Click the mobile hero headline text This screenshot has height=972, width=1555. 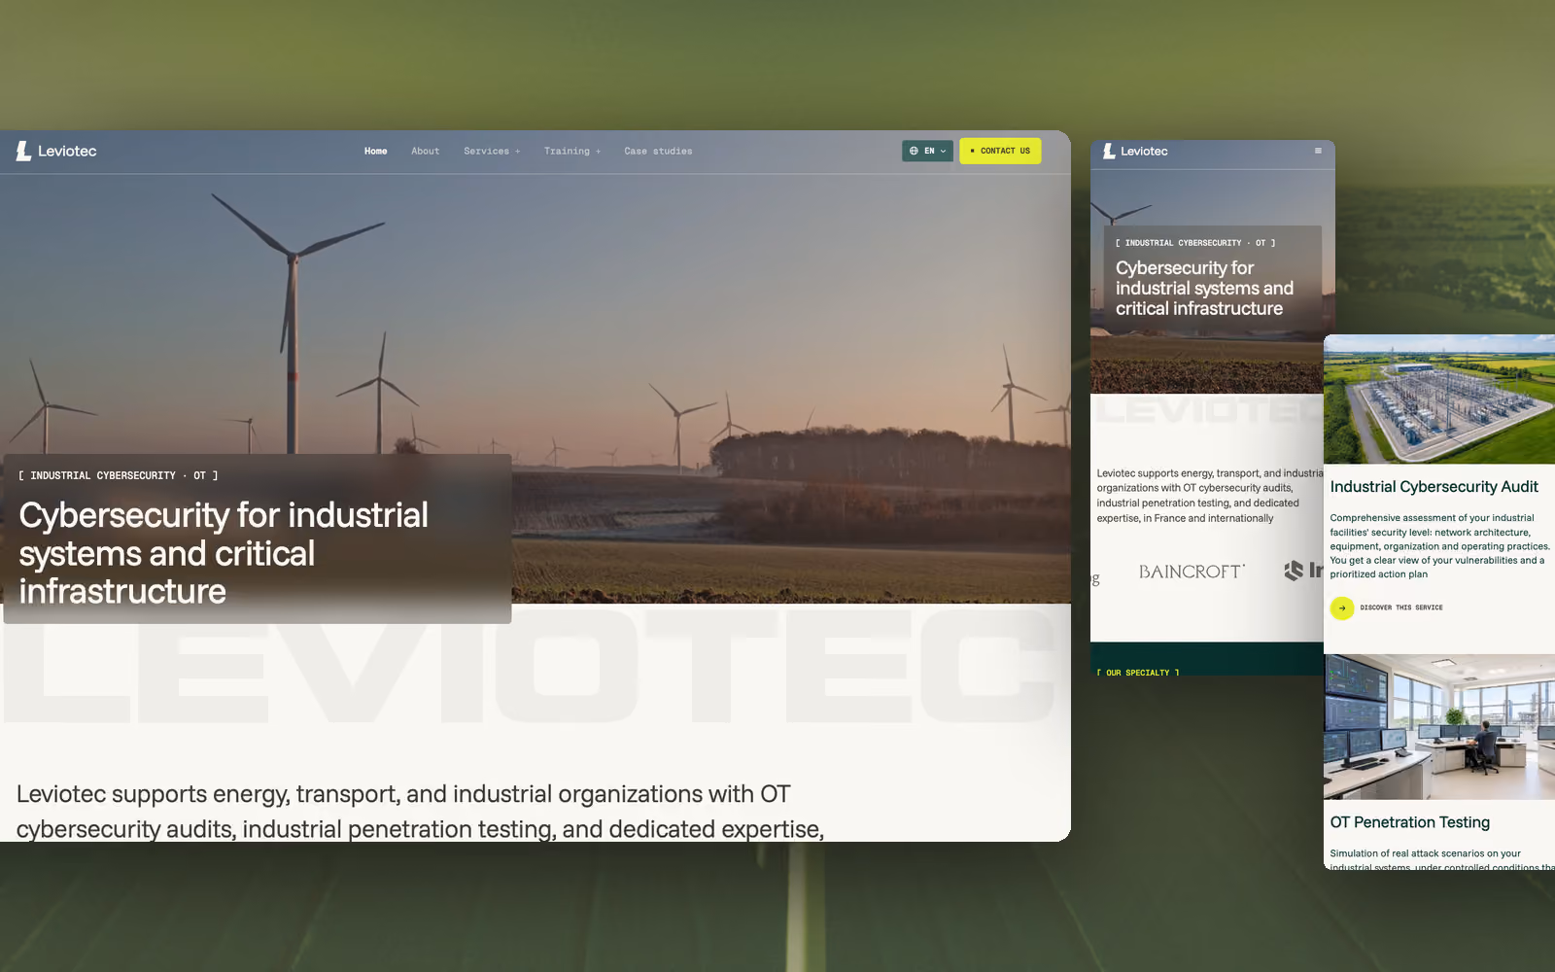(x=1204, y=288)
